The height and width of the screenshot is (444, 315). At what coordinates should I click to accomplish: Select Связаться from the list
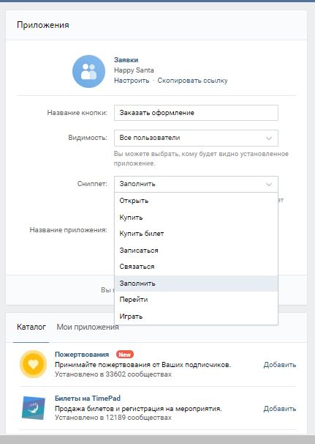196,267
